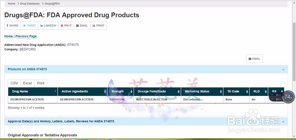Share via the LINKEDIN button
Image resolution: width=296 pixels, height=140 pixels.
click(48, 26)
